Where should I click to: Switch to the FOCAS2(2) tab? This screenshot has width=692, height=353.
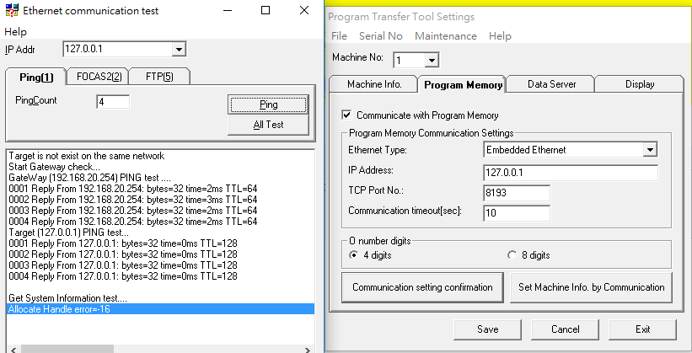click(94, 78)
